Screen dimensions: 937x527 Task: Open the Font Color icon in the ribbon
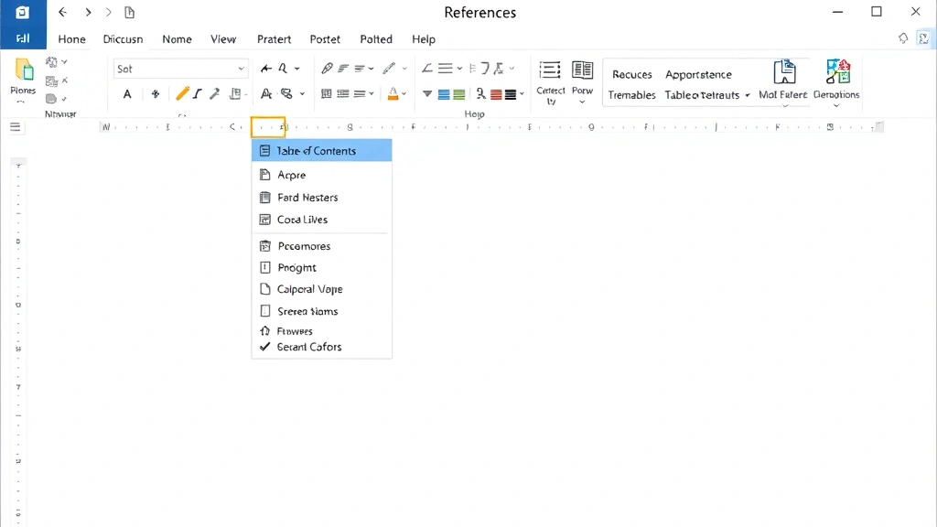(394, 93)
